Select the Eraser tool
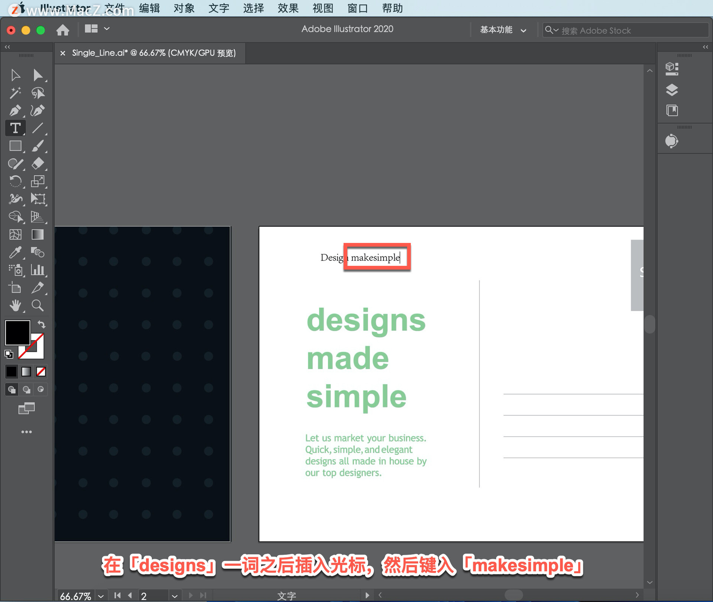This screenshot has height=602, width=713. point(38,164)
